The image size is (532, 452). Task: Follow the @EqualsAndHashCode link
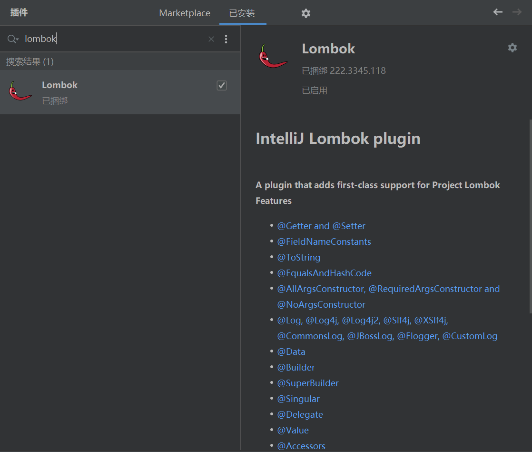point(325,273)
